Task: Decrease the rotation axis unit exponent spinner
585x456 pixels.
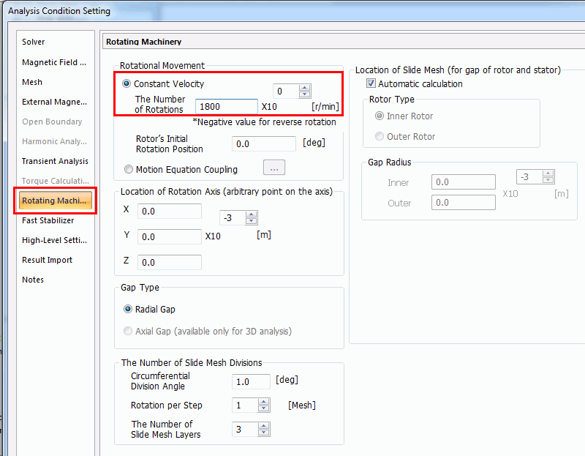Action: [251, 221]
